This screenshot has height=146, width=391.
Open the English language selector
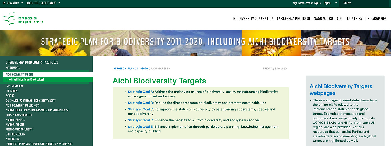tap(330, 3)
